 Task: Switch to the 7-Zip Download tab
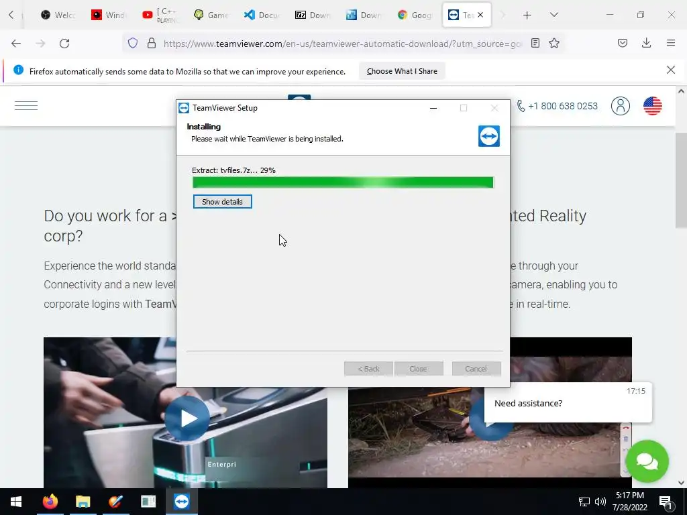click(x=313, y=15)
